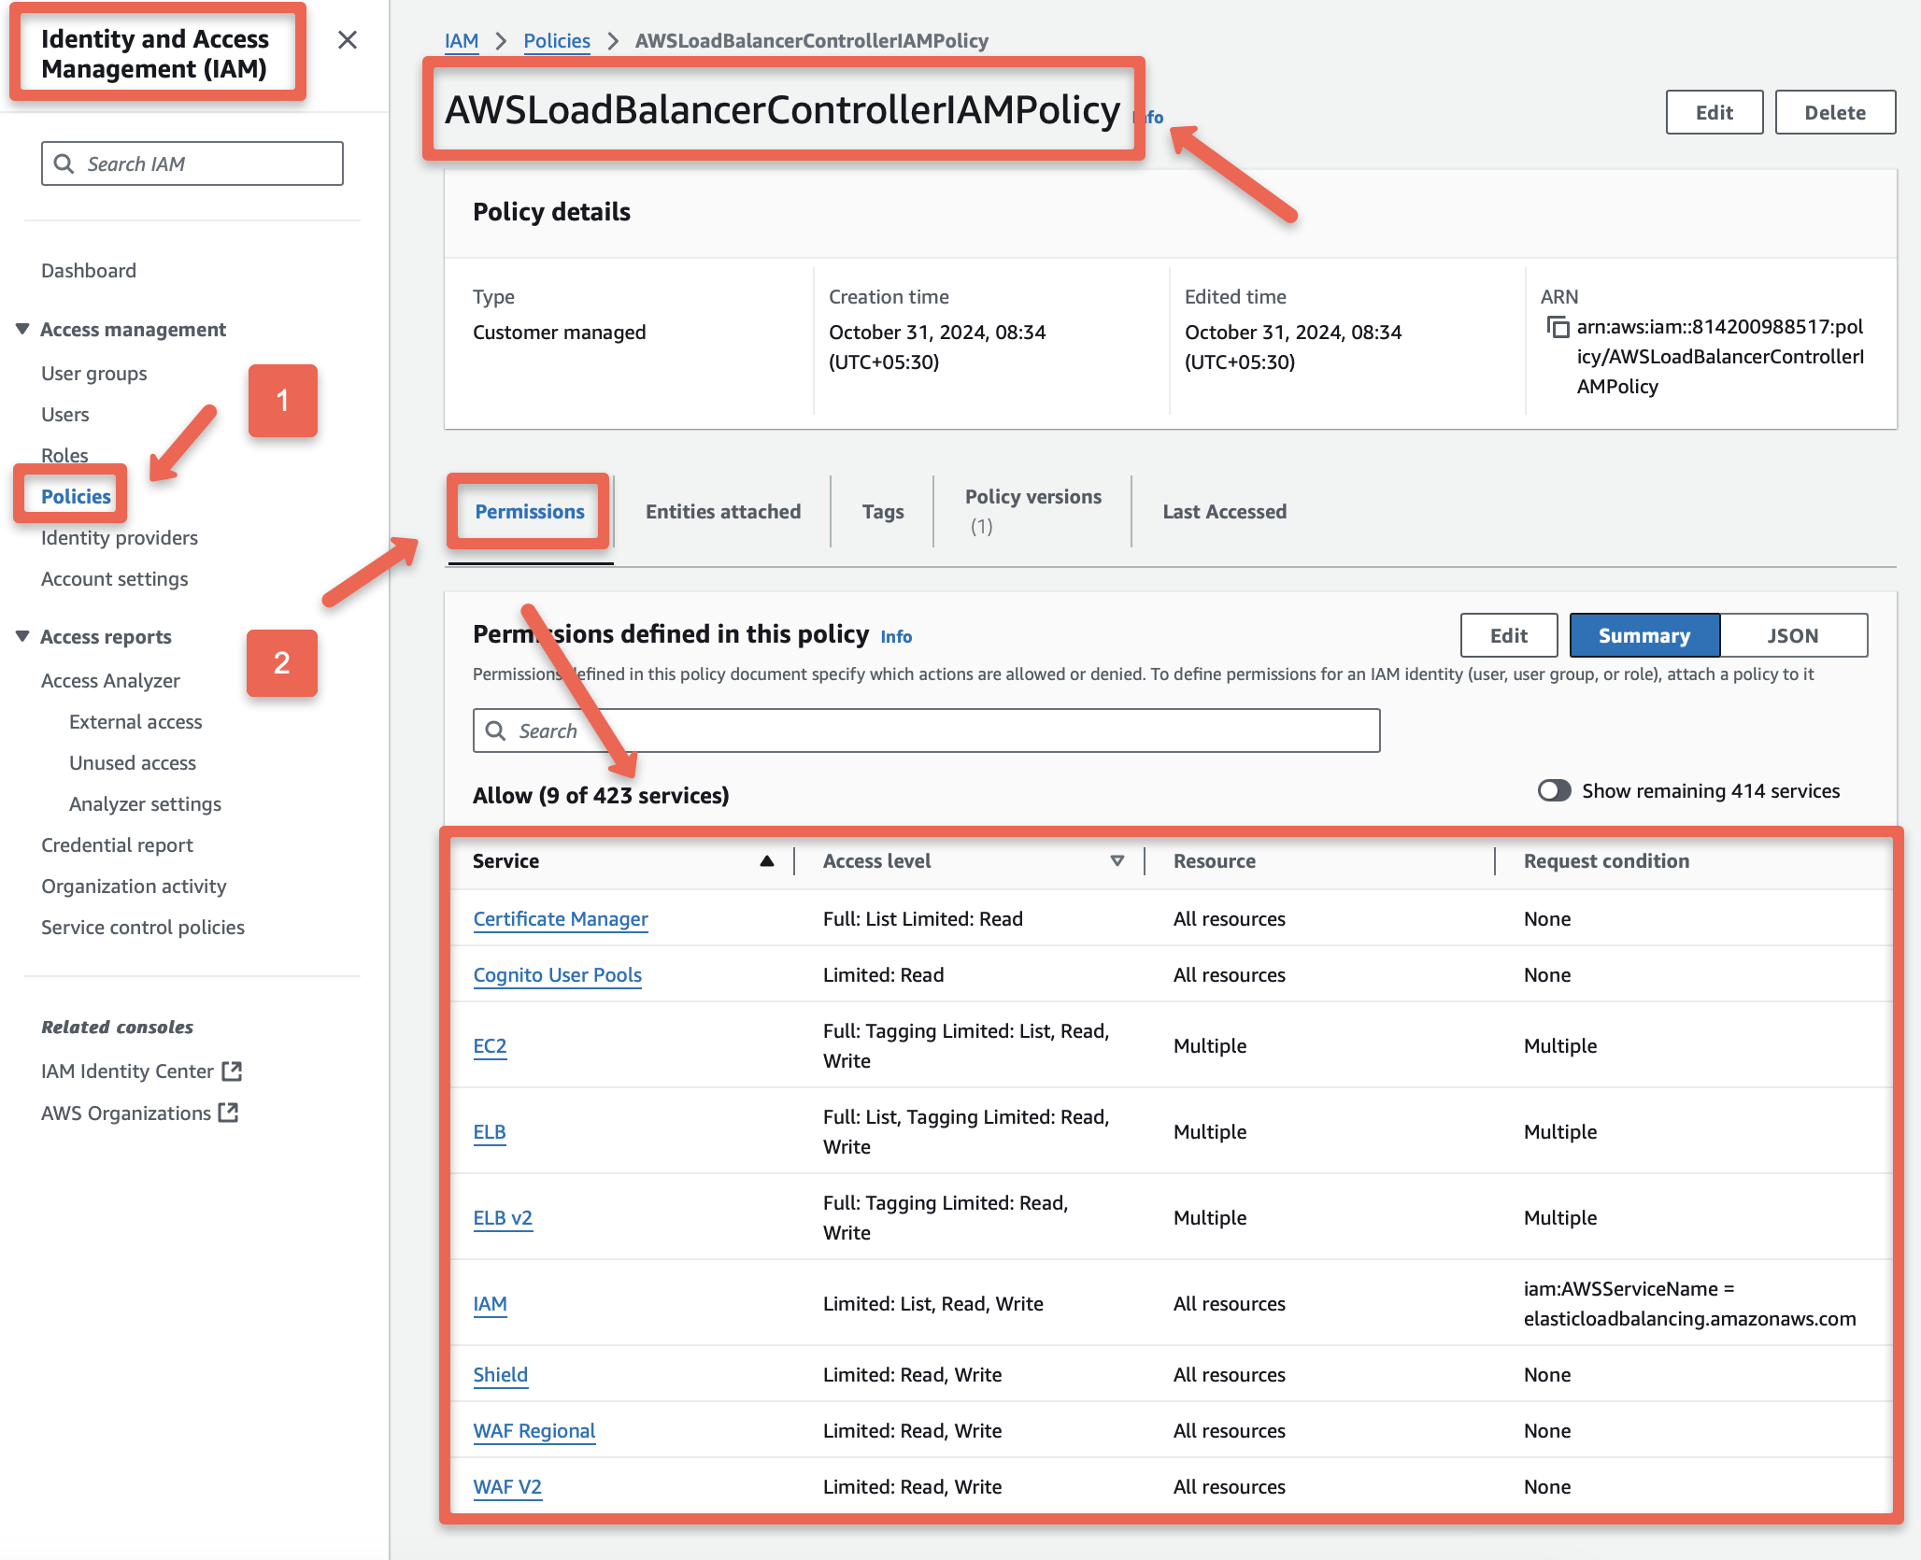
Task: Navigate to Policies via breadcrumb
Action: (x=556, y=40)
